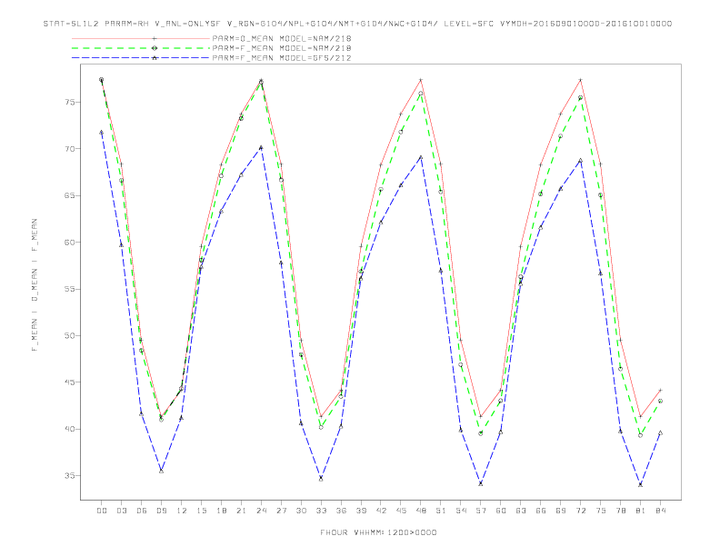
Task: Click y-axis tick value 40
Action: [x=70, y=429]
